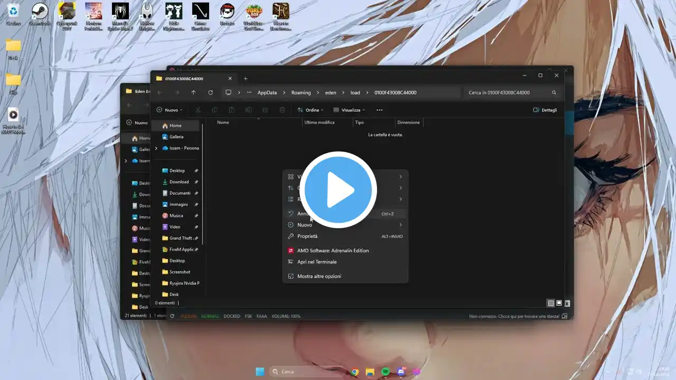Choose Apri nel Terminale from context menu
Viewport: 676px width, 380px height.
(317, 262)
